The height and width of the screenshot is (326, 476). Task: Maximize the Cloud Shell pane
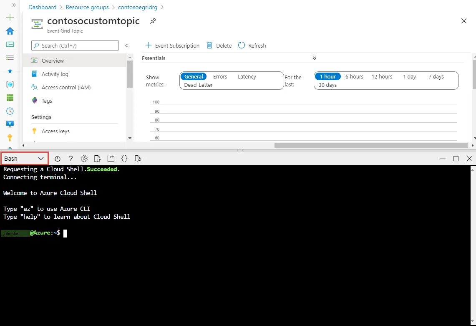[456, 159]
